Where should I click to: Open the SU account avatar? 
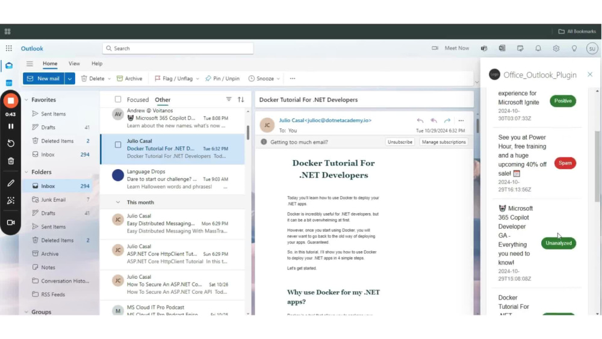tap(592, 48)
